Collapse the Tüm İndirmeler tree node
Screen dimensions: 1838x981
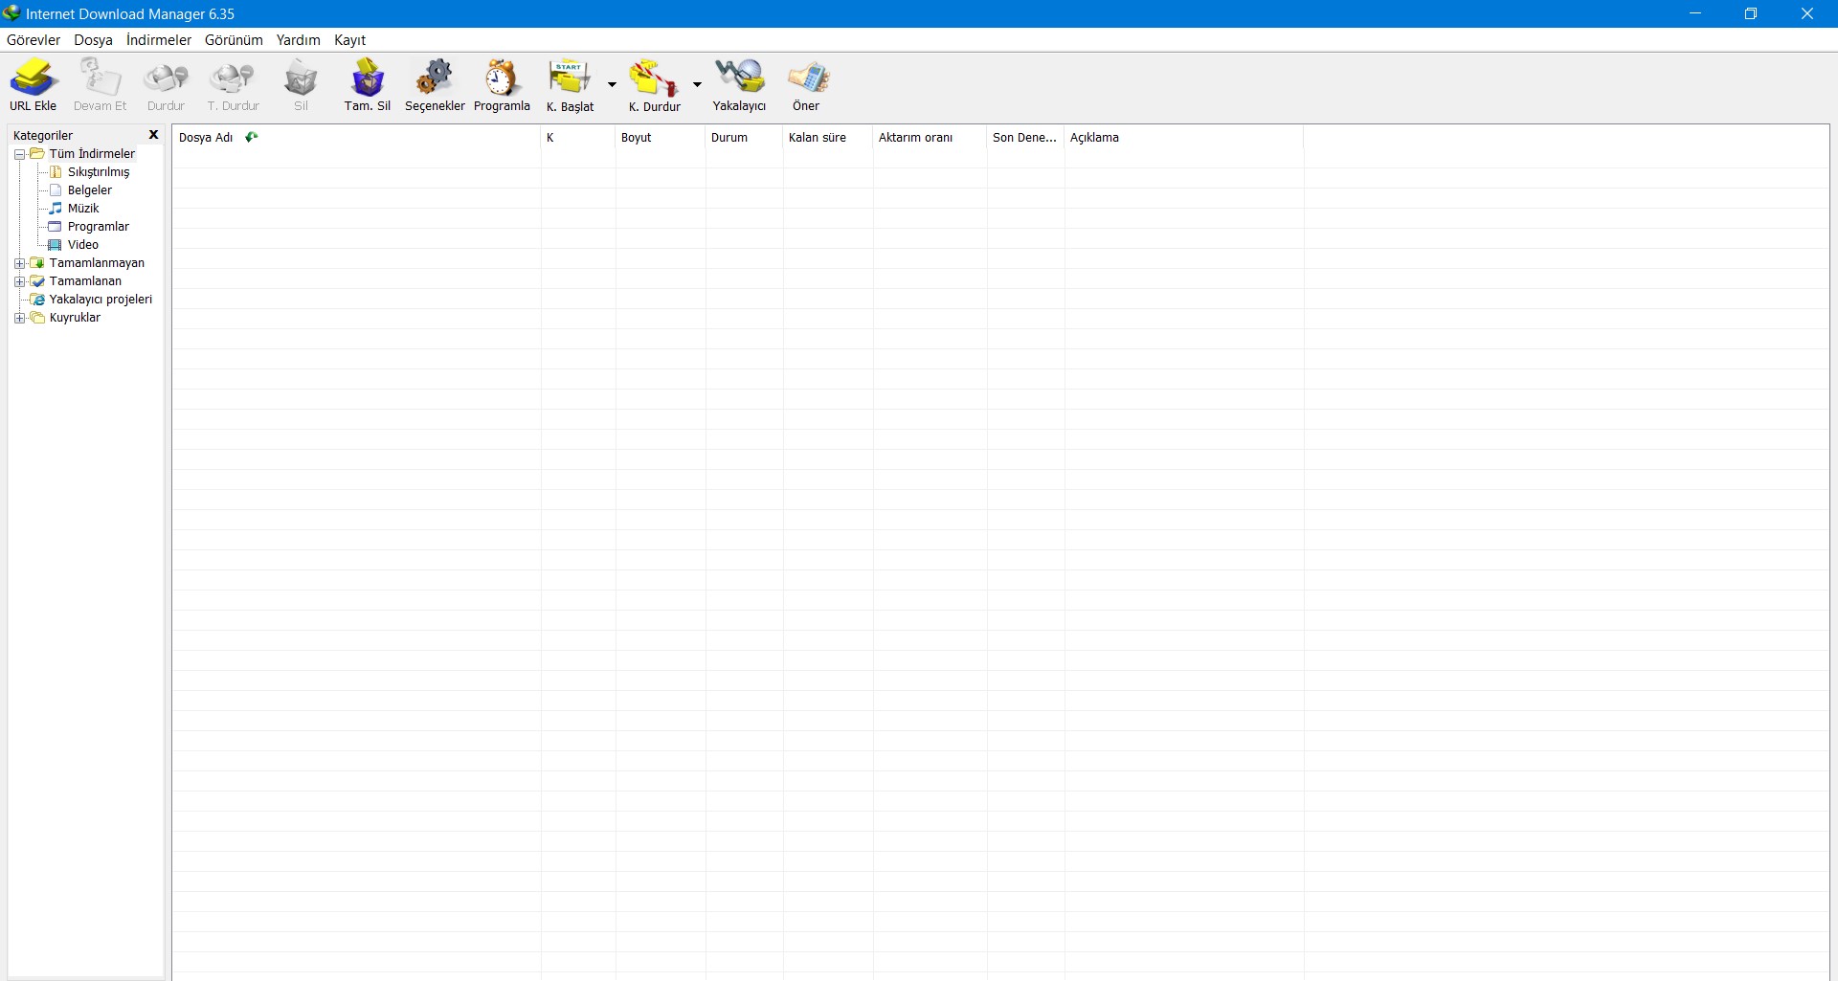[19, 154]
